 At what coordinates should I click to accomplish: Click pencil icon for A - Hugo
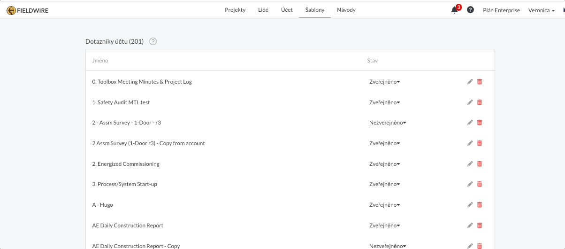470,205
